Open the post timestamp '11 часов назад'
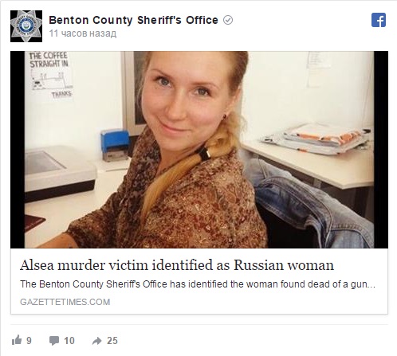397x356 pixels. coord(83,33)
